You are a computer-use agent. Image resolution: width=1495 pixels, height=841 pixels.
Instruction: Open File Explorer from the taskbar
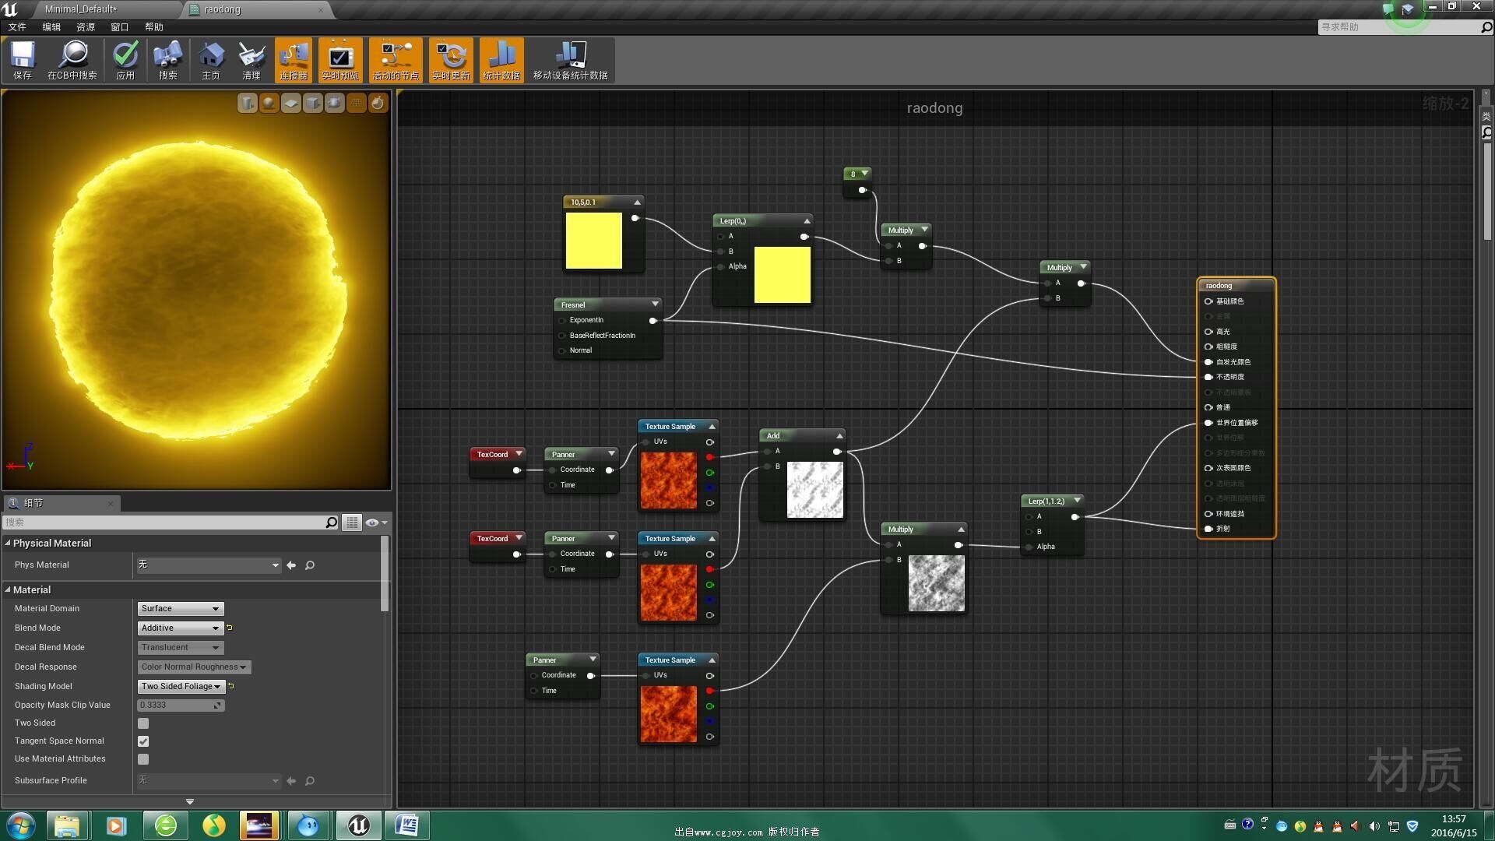[67, 825]
